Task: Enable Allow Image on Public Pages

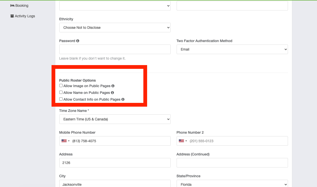Action: 61,86
